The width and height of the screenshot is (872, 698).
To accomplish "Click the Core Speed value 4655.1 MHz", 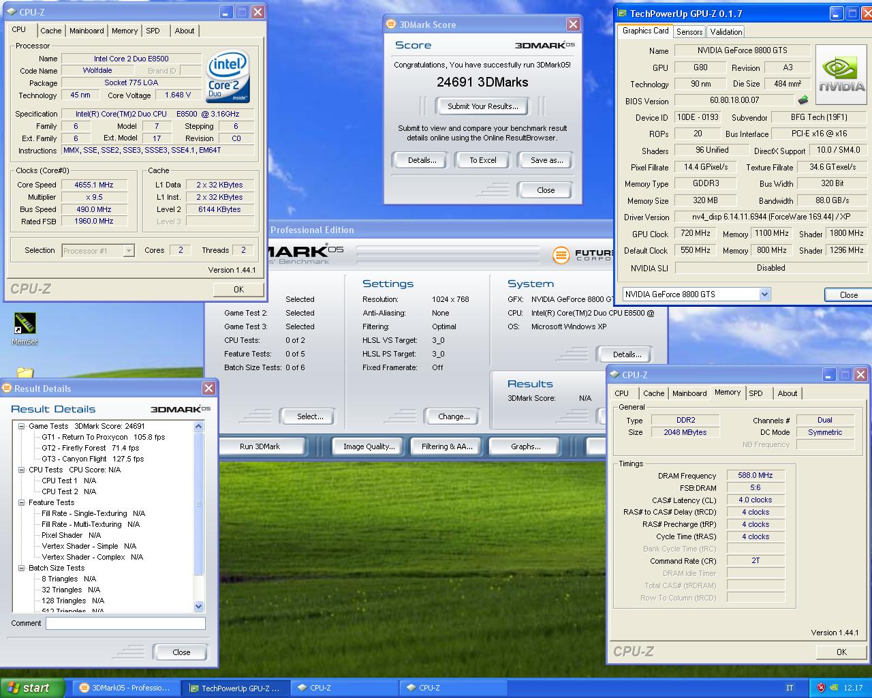I will point(95,185).
